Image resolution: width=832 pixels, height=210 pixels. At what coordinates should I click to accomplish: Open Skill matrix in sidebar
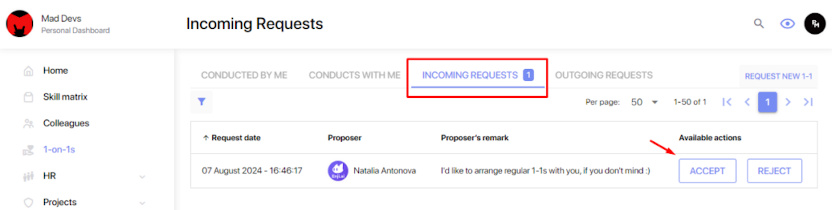click(65, 97)
